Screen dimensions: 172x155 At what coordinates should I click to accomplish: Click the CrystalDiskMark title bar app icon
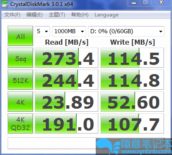(5, 4)
